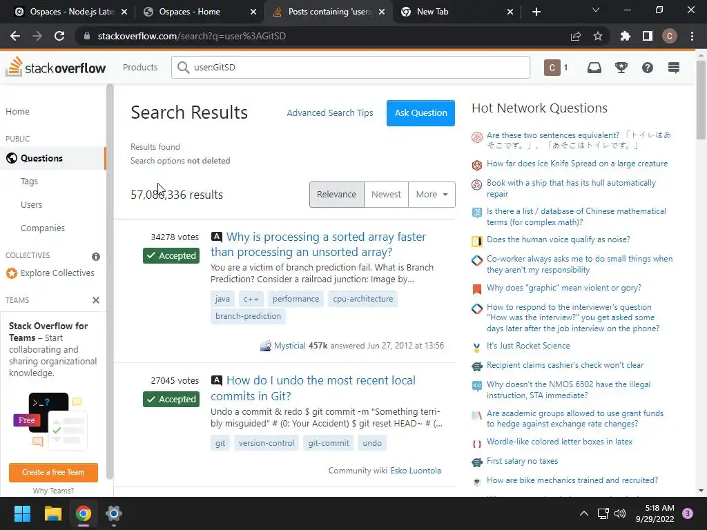The width and height of the screenshot is (707, 530).
Task: Show hidden system tray icons
Action: tap(584, 513)
